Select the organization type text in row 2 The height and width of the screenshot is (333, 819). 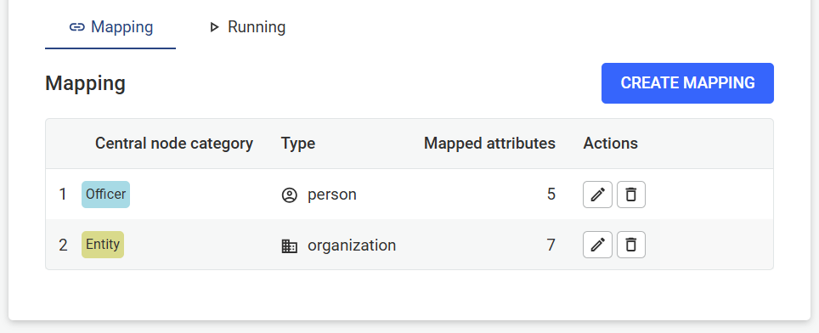pyautogui.click(x=352, y=245)
